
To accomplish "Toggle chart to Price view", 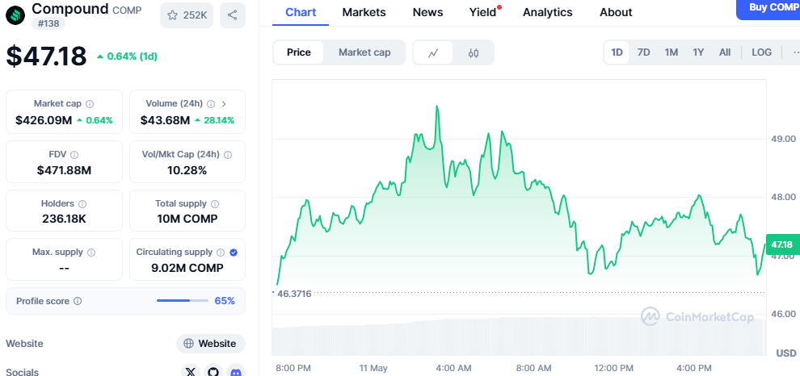I will click(298, 52).
